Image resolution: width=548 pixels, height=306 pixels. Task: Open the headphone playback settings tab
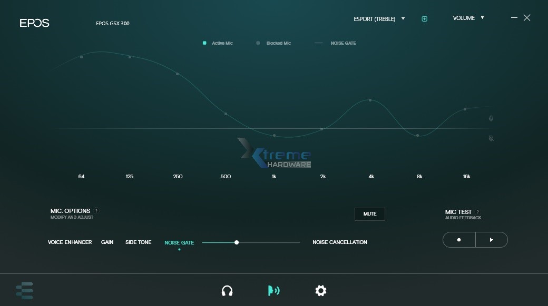(227, 291)
